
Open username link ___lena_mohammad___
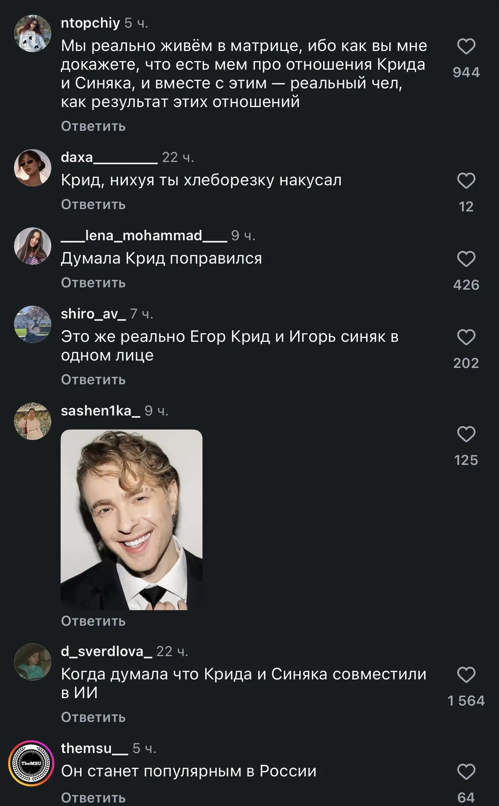[x=144, y=236]
